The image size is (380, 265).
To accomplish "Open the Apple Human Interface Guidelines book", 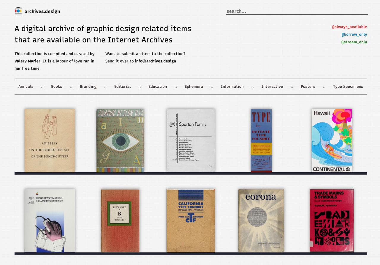I will tap(50, 221).
